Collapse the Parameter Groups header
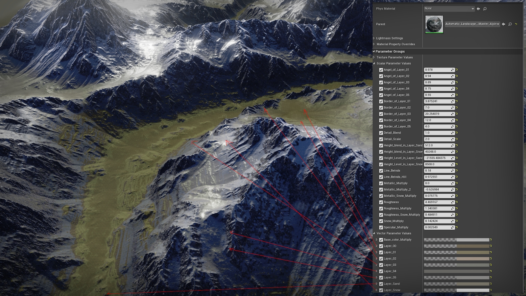The height and width of the screenshot is (296, 526). tap(374, 51)
